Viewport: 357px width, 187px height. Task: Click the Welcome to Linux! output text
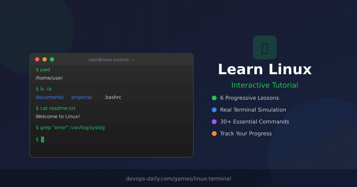point(58,116)
